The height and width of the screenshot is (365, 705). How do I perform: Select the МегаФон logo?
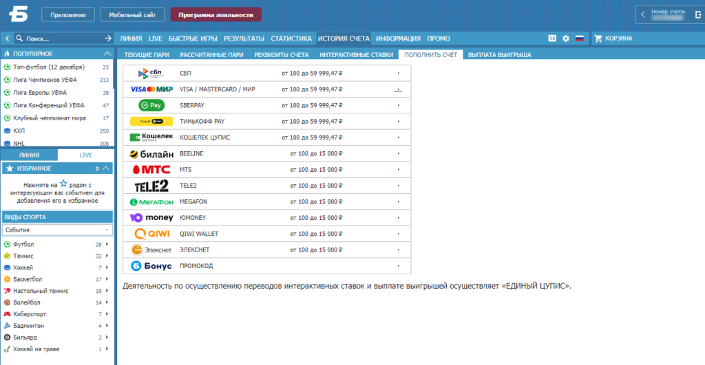click(x=151, y=202)
